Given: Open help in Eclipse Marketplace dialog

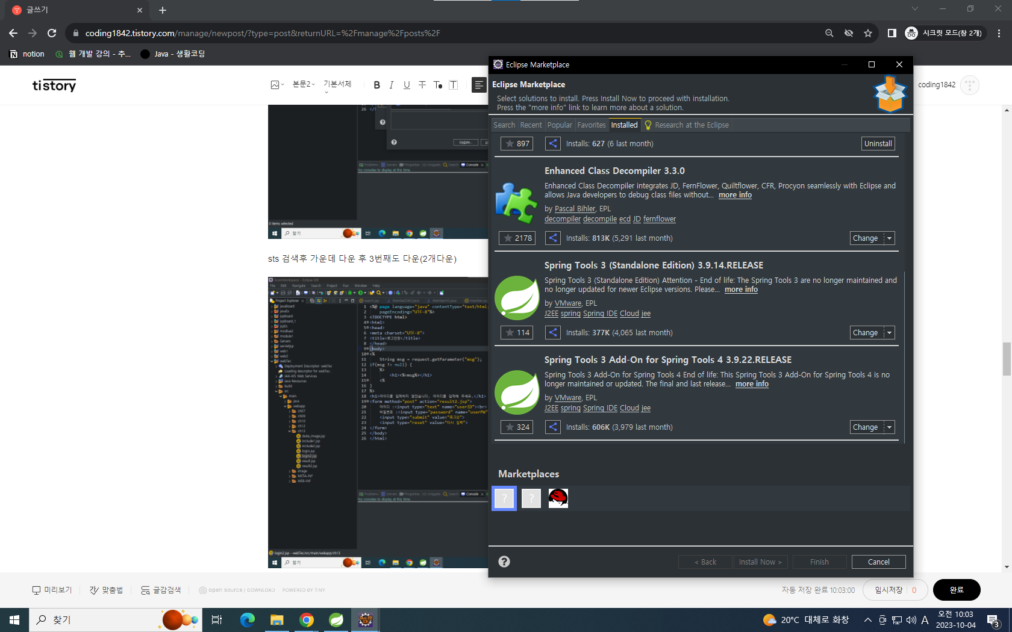Looking at the screenshot, I should coord(504,562).
